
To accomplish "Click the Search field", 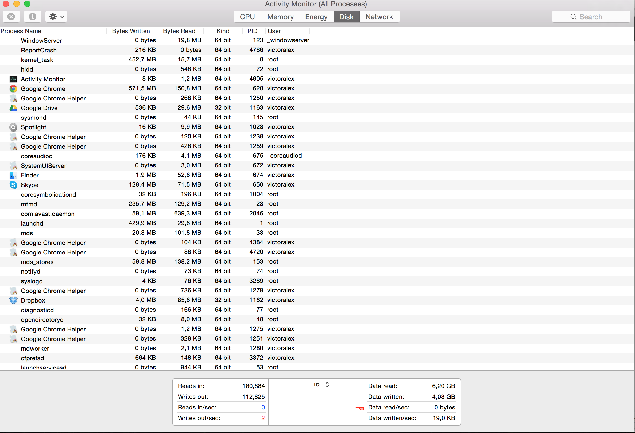I will 591,17.
